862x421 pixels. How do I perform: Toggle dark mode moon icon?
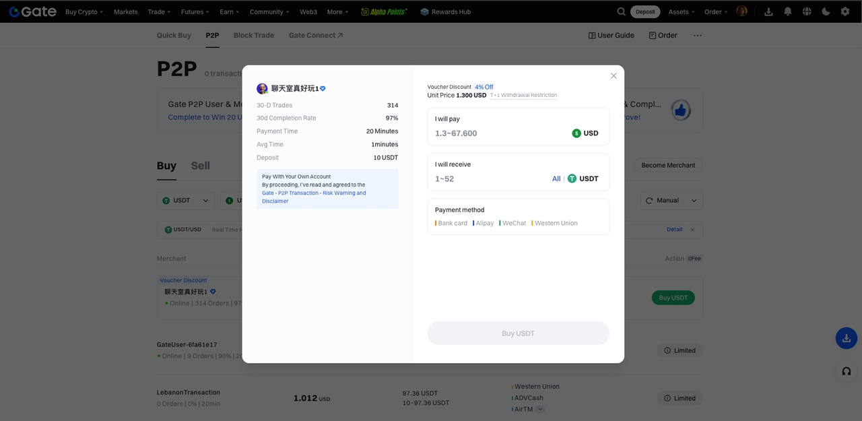point(826,11)
